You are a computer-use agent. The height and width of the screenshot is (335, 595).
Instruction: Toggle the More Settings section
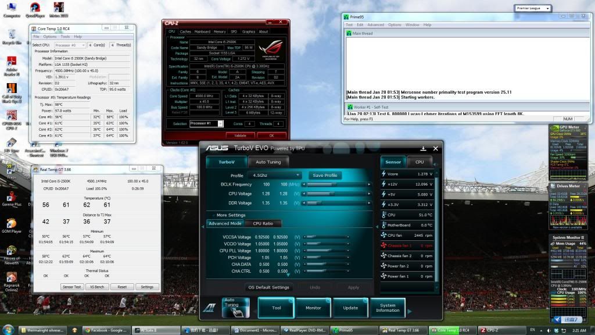[230, 215]
